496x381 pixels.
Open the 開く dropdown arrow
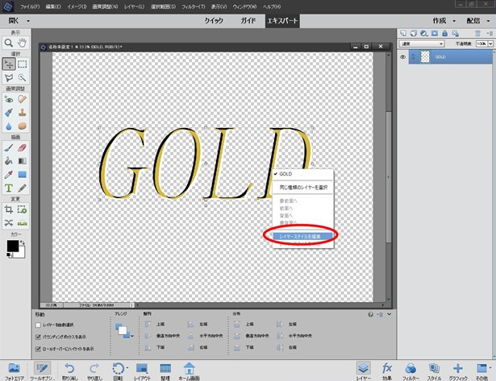point(28,21)
